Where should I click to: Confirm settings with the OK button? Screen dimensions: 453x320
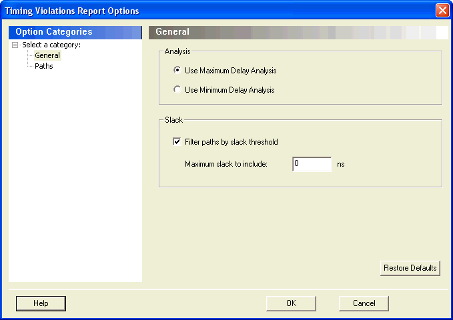pyautogui.click(x=291, y=303)
